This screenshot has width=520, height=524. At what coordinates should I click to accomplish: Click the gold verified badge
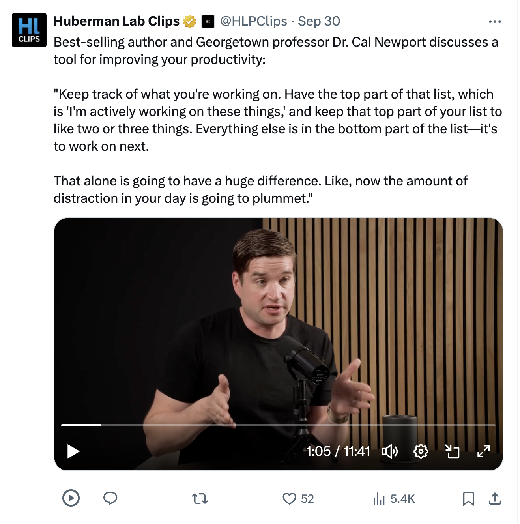(x=190, y=22)
